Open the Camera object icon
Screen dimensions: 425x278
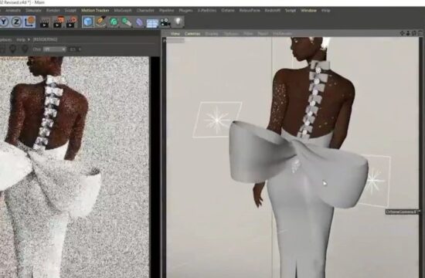165,22
